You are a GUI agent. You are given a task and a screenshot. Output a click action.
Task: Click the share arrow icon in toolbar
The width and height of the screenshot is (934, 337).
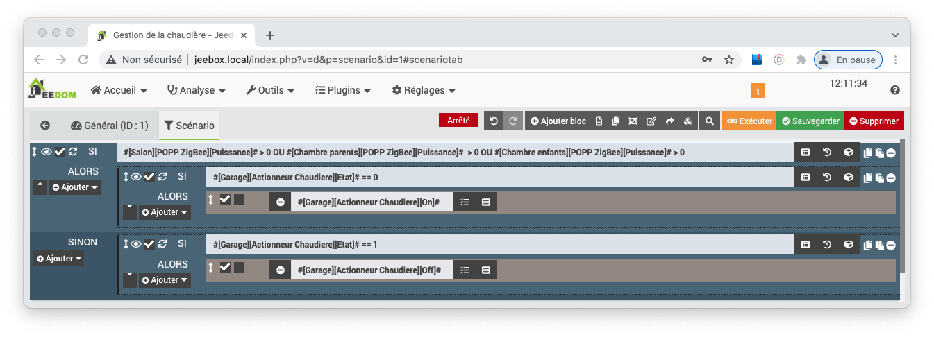click(x=670, y=121)
